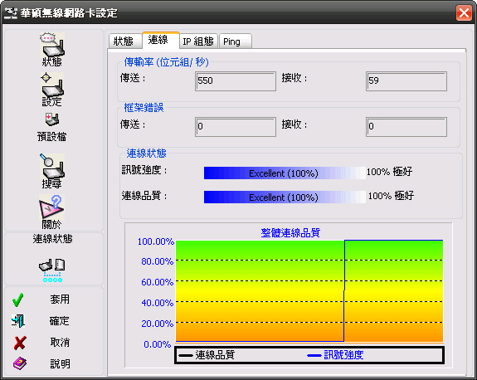Click the green checkmark 套用 icon
477x380 pixels.
[x=18, y=300]
